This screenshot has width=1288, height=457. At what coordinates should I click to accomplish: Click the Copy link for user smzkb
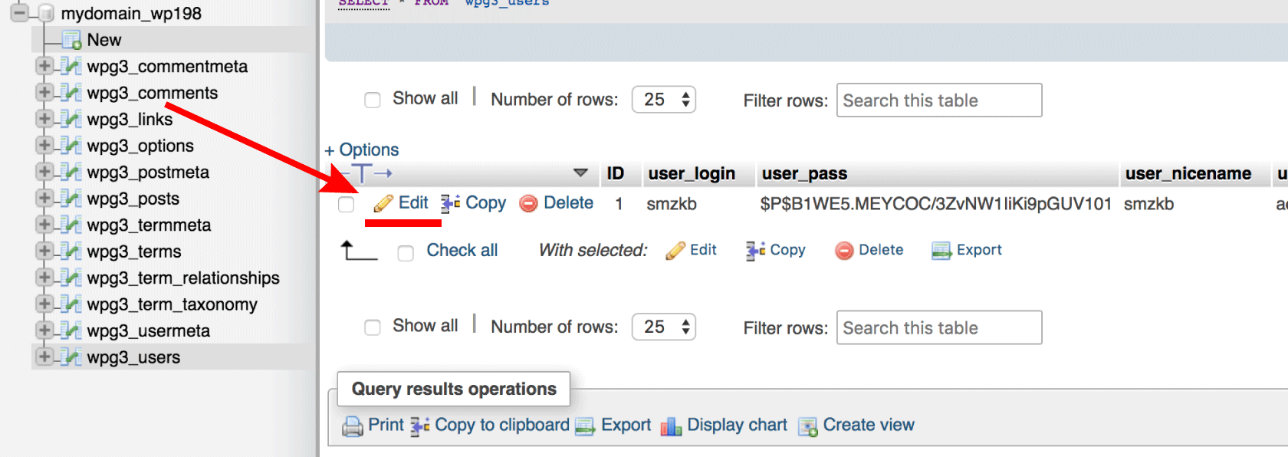pos(486,202)
